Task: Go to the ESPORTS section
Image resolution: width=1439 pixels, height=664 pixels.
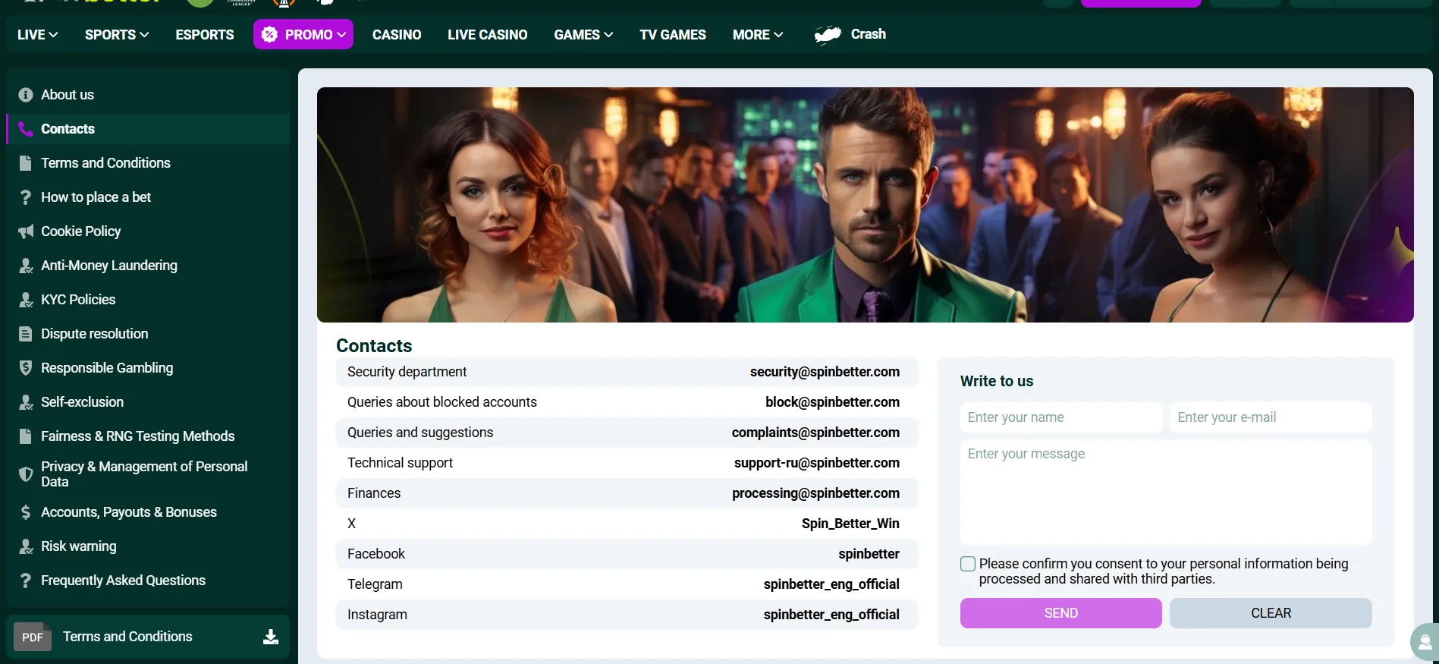Action: point(205,35)
